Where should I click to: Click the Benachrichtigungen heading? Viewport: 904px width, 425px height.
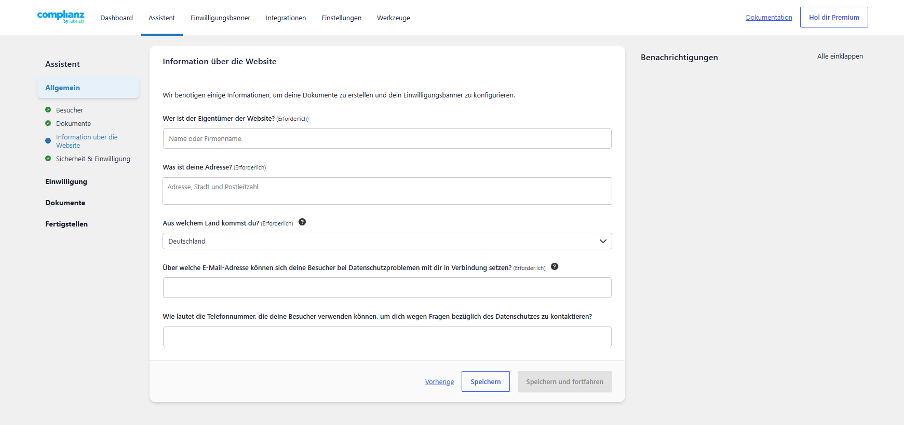pos(679,57)
